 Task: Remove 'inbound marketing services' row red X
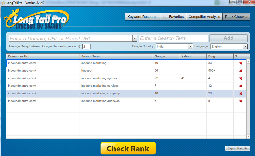click(241, 86)
